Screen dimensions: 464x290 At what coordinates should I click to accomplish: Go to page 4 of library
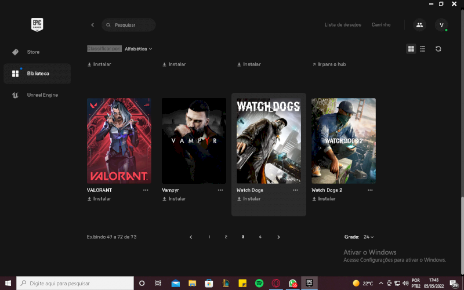(x=260, y=237)
